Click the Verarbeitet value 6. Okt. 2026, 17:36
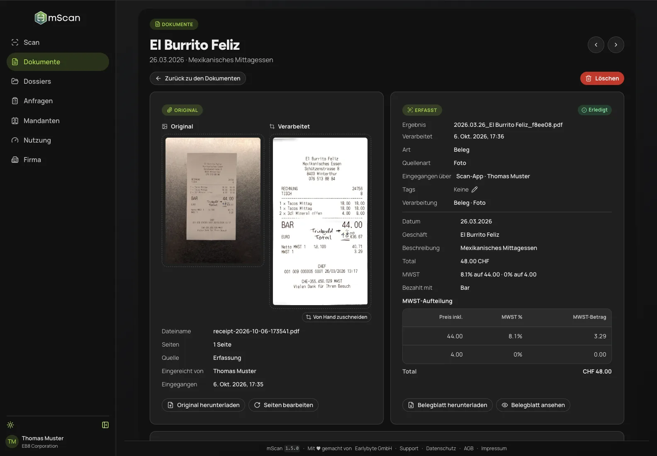This screenshot has height=456, width=657. [479, 136]
